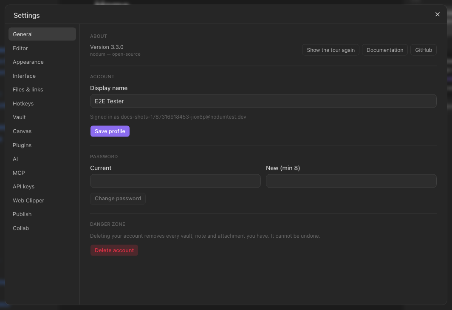The image size is (452, 310).
Task: Open the Vault settings section
Action: [x=42, y=117]
